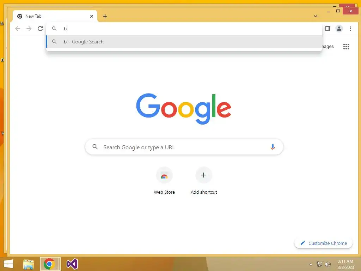Launch Visual Studio from taskbar
Viewport: 361px width, 271px height.
[72, 264]
